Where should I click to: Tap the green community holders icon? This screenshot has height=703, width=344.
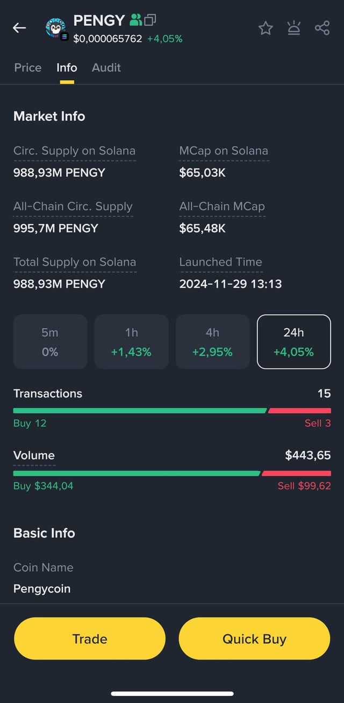click(x=135, y=20)
